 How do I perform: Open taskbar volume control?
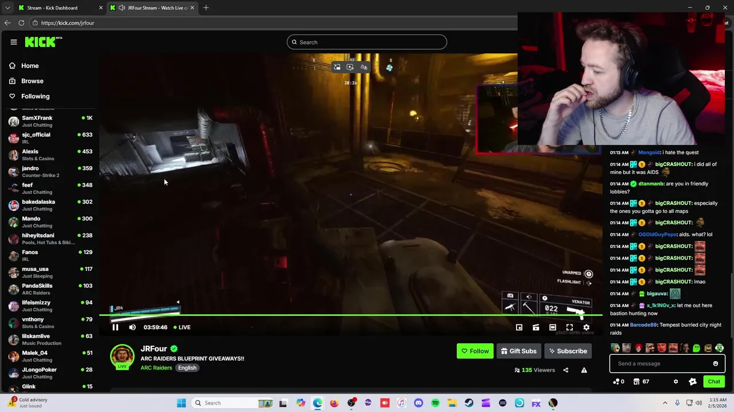pos(699,403)
